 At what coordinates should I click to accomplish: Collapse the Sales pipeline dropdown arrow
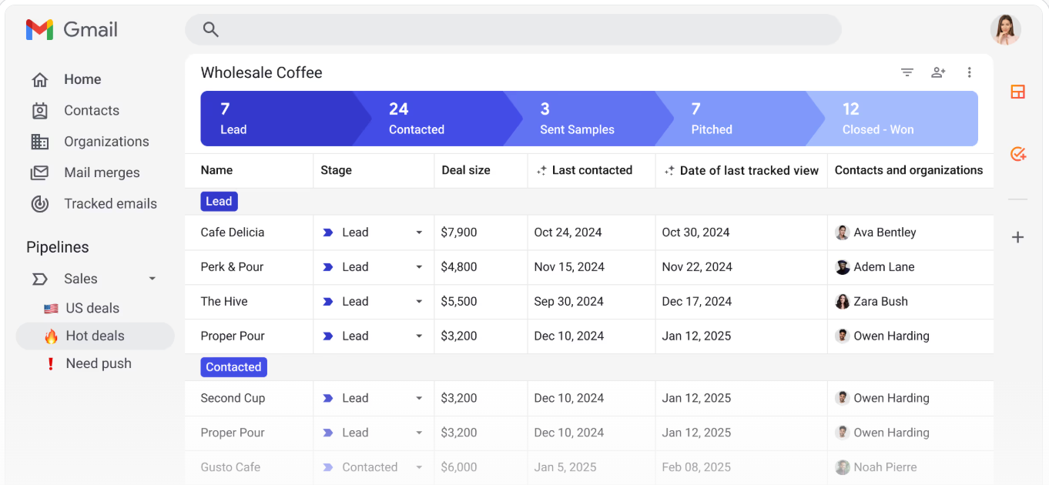pos(152,279)
